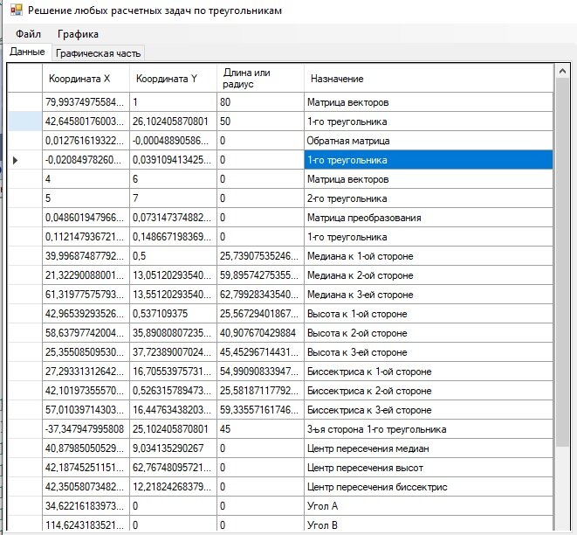577x535 pixels.
Task: Select cell 0,537109375
Action: [x=174, y=314]
